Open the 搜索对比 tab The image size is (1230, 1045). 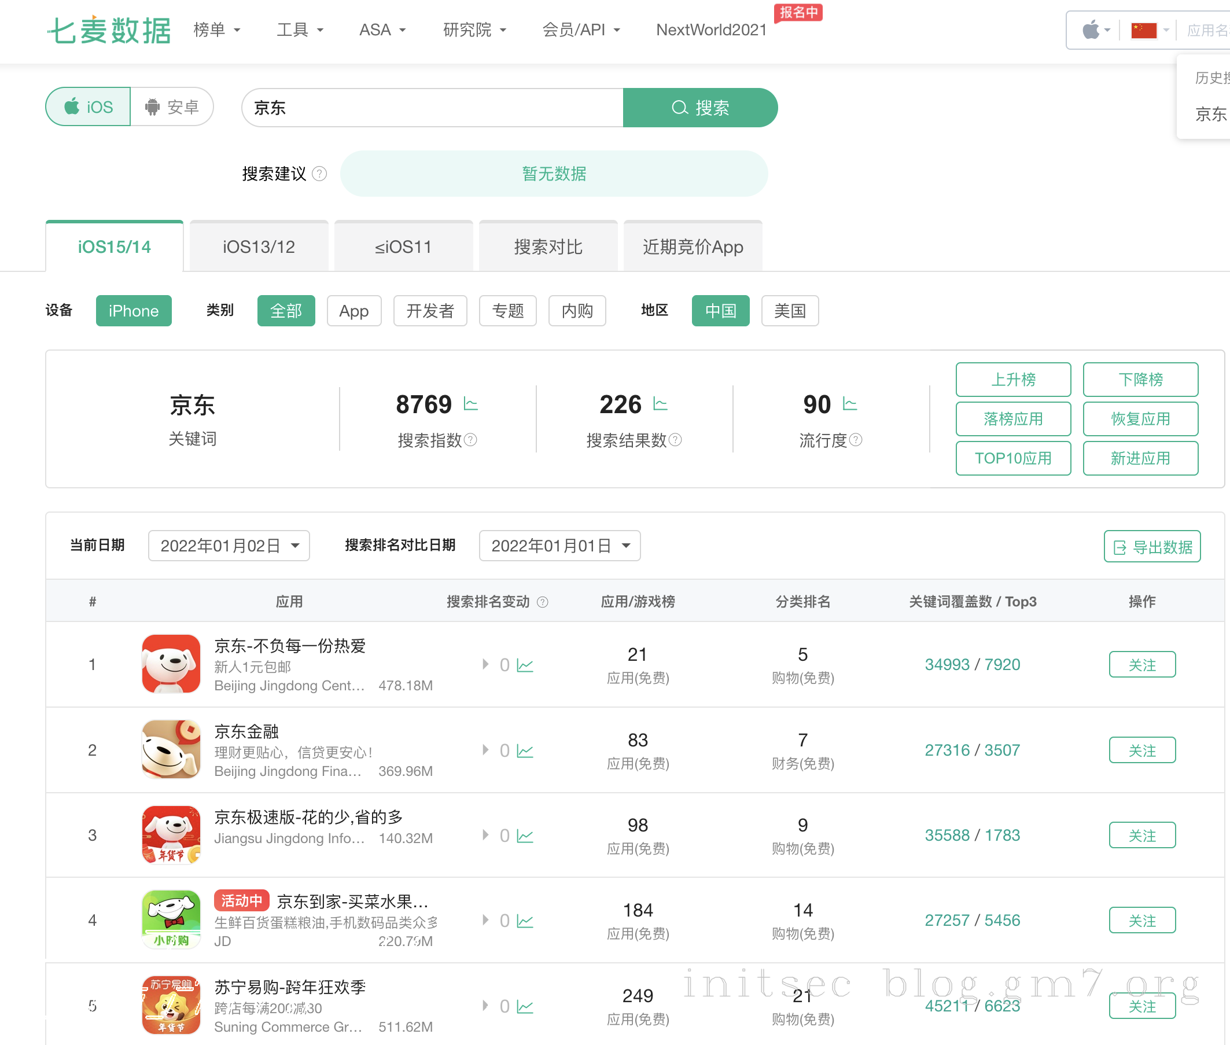tap(548, 247)
